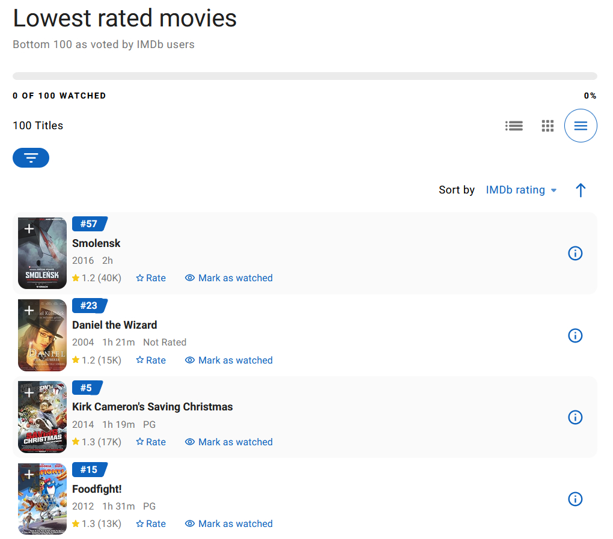Add Smolensk to watchlist

29,229
